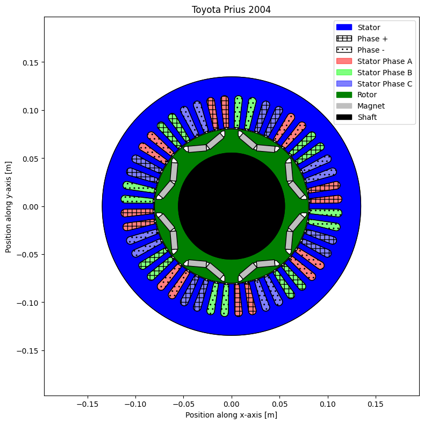Click the y-axis tick label 0.00

(x=30, y=207)
